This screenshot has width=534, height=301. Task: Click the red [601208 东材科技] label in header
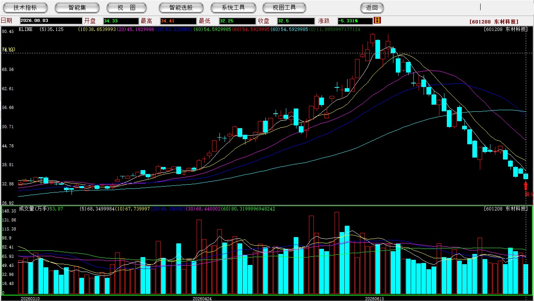click(494, 22)
